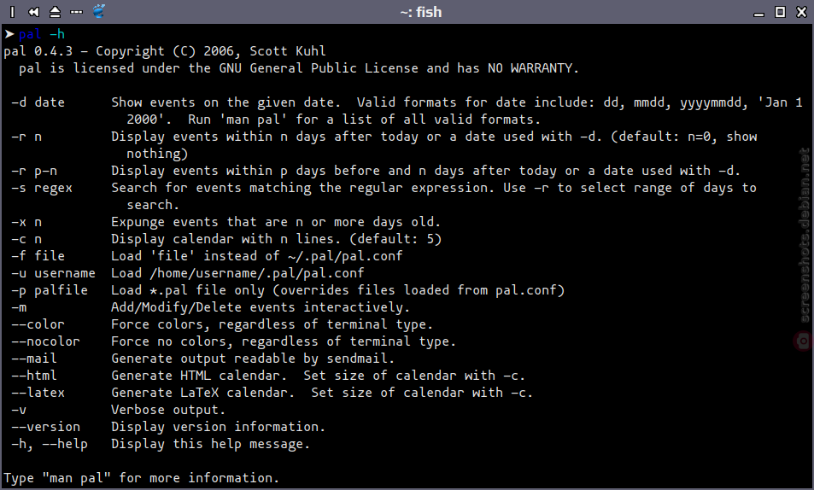The width and height of the screenshot is (814, 490).
Task: Click the vertical bar icon in title bar
Action: tap(13, 11)
